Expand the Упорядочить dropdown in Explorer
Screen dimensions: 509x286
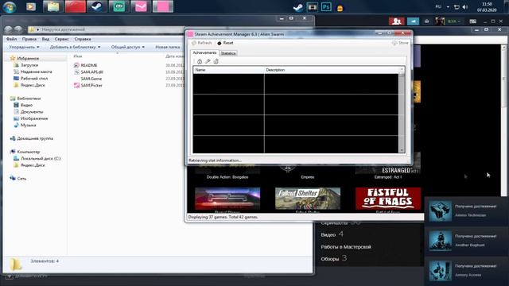tap(25, 47)
